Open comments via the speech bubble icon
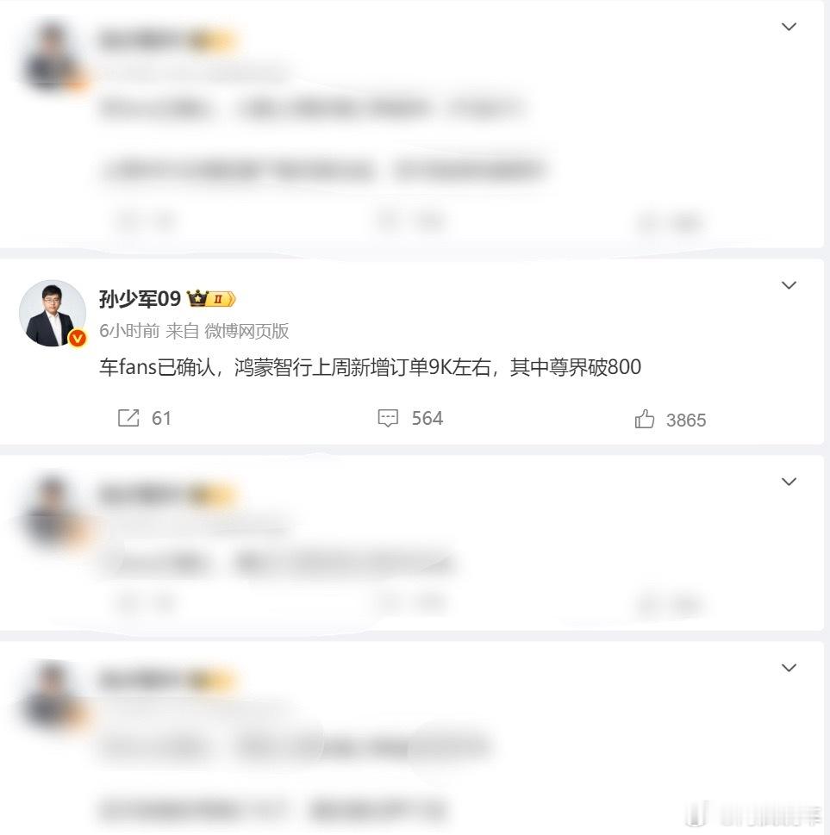 coord(388,418)
